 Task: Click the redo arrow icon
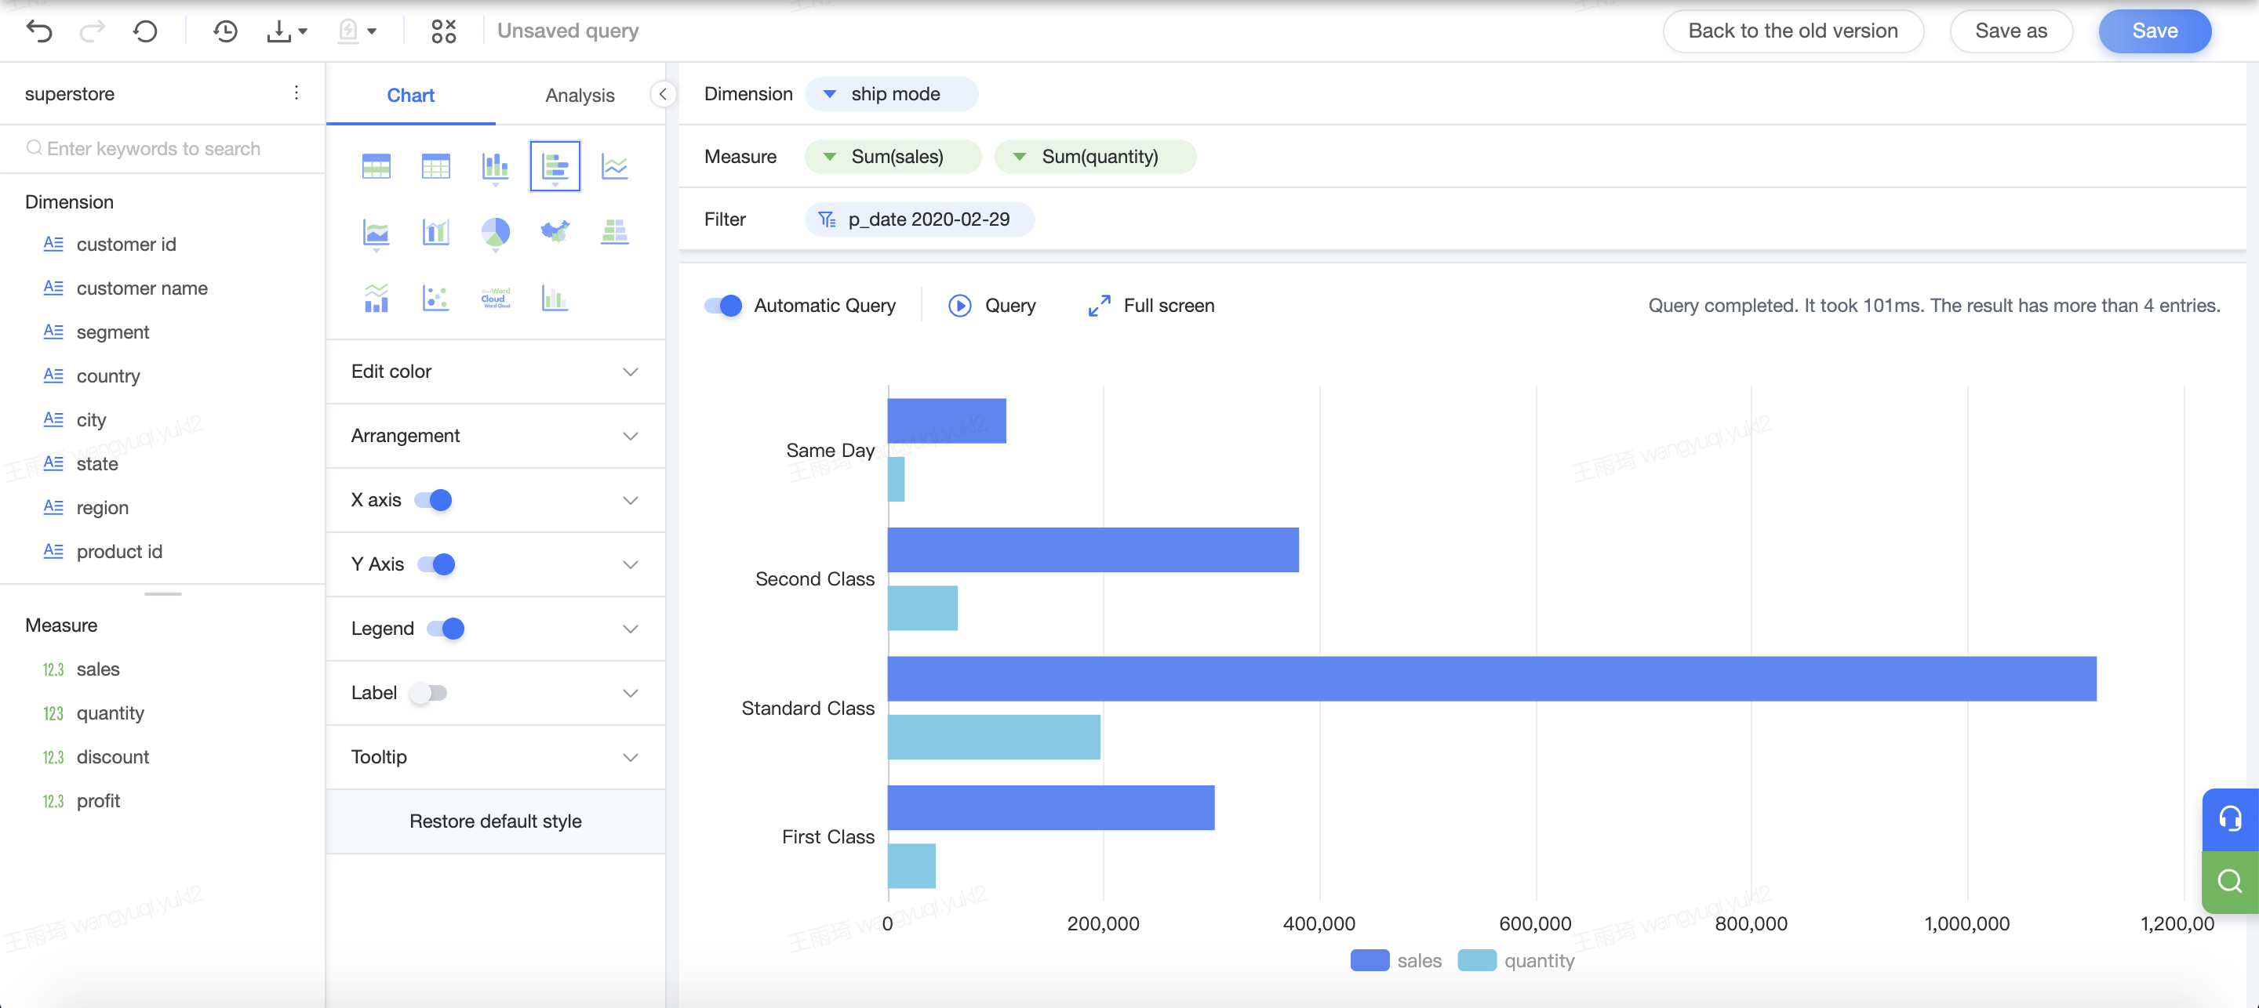coord(92,31)
